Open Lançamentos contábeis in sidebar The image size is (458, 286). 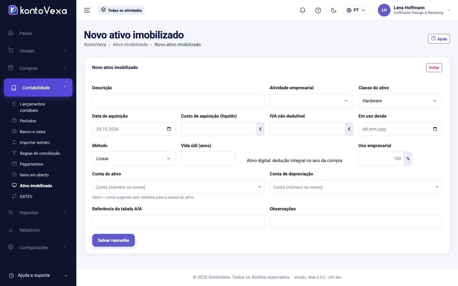pyautogui.click(x=32, y=107)
